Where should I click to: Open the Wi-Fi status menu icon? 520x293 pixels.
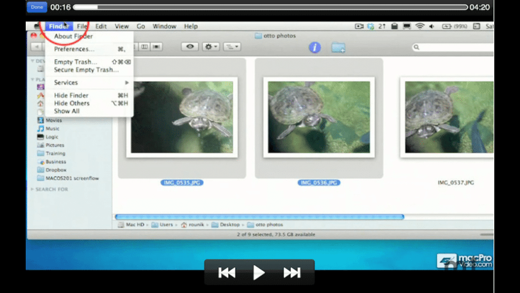point(420,26)
